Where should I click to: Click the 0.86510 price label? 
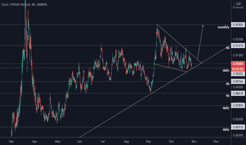(238, 127)
